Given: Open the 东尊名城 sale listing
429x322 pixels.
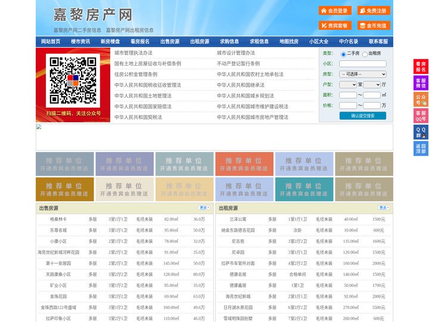Looking at the screenshot, I should 58,230.
